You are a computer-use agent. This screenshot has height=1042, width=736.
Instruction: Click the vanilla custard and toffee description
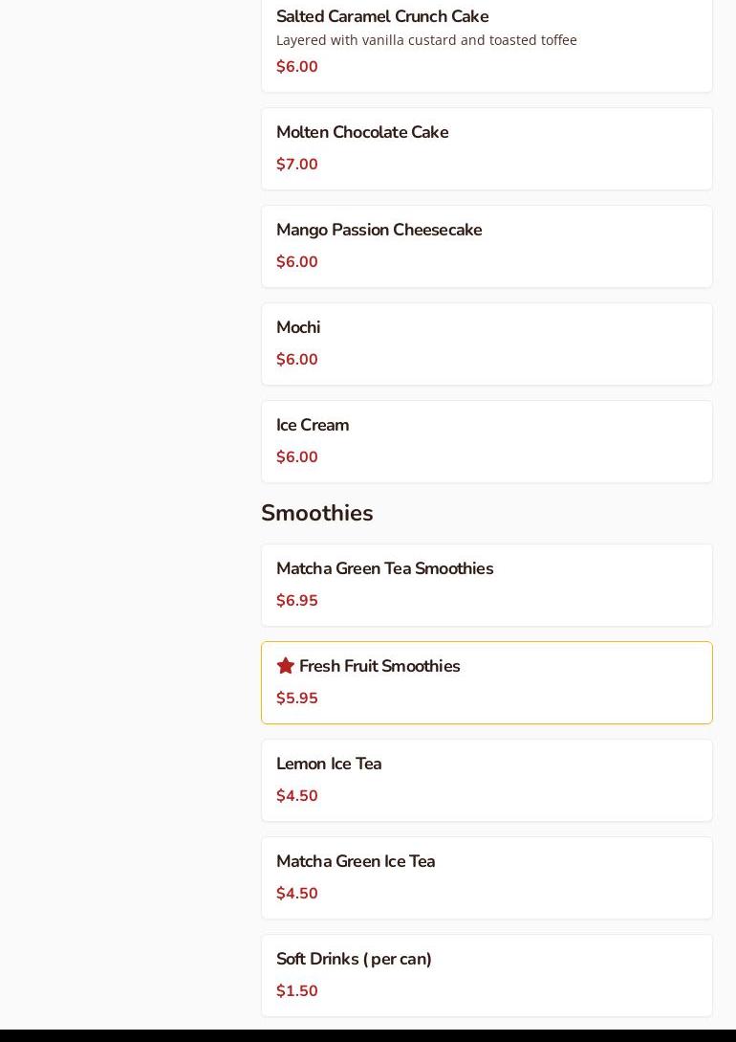point(426,40)
